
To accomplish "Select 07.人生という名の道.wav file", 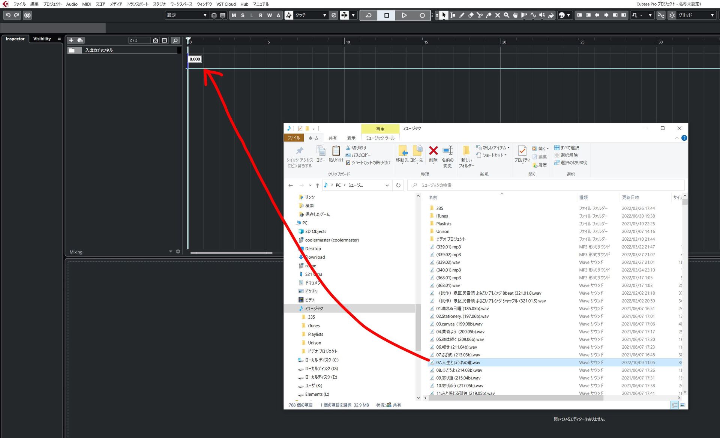I will [x=458, y=363].
